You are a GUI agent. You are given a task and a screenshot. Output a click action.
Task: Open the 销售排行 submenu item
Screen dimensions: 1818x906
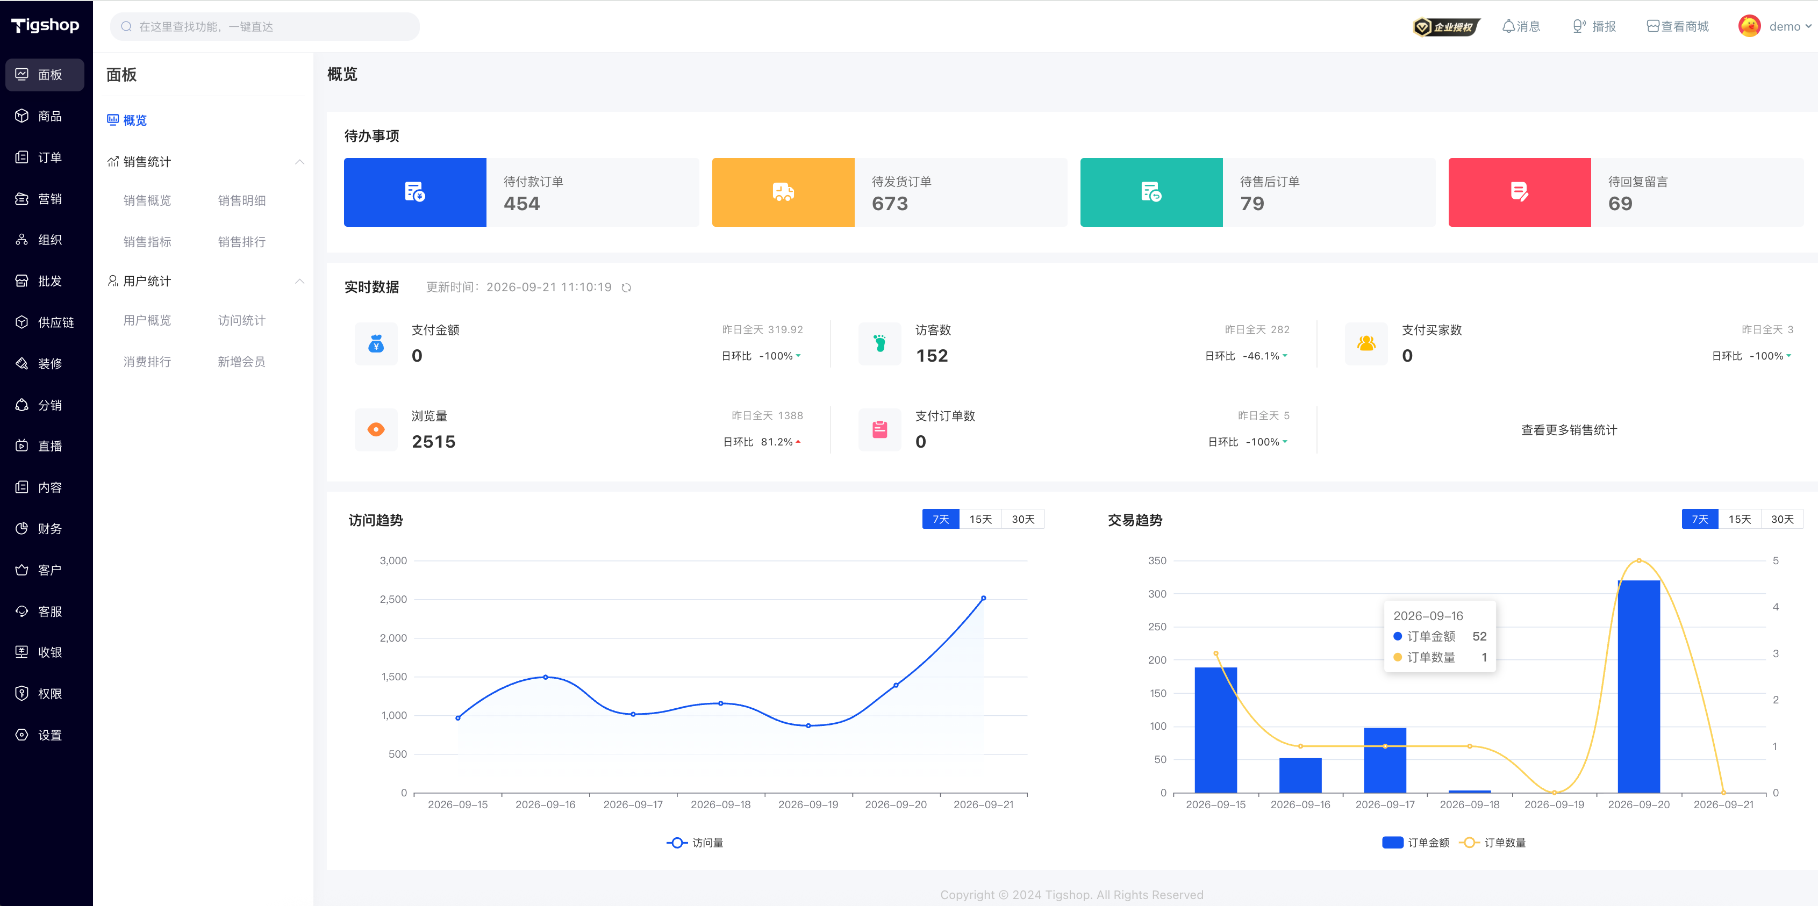coord(241,242)
